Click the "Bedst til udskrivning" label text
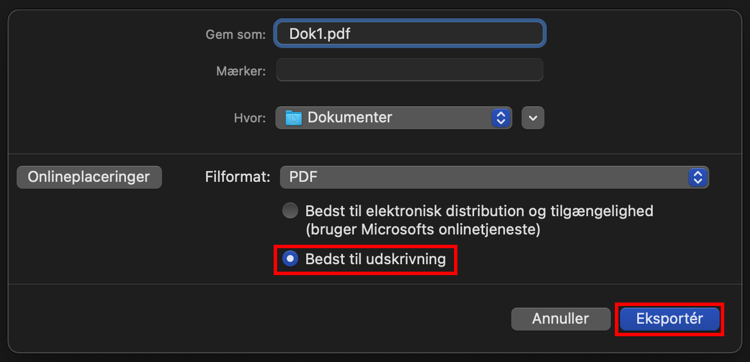The width and height of the screenshot is (750, 362). coord(376,259)
